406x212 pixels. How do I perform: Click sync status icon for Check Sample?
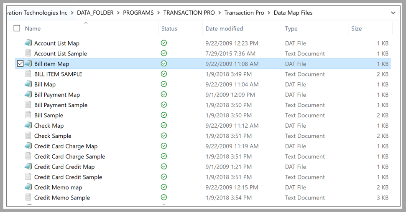pos(163,136)
